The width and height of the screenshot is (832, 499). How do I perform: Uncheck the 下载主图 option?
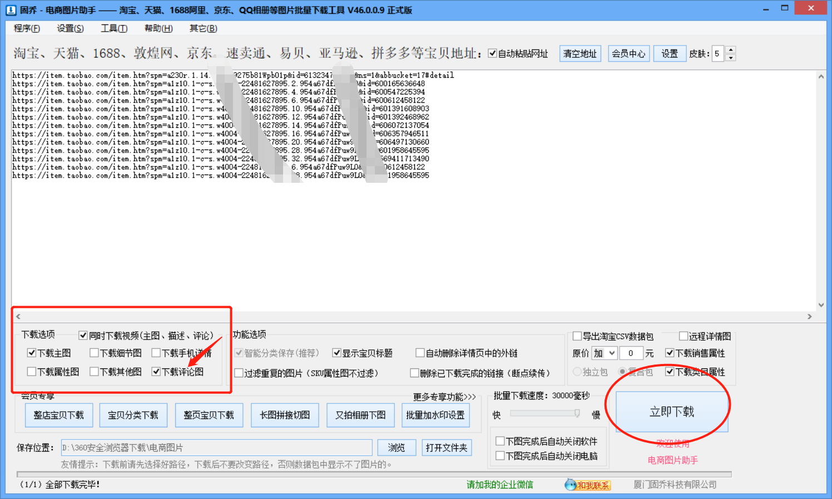32,353
